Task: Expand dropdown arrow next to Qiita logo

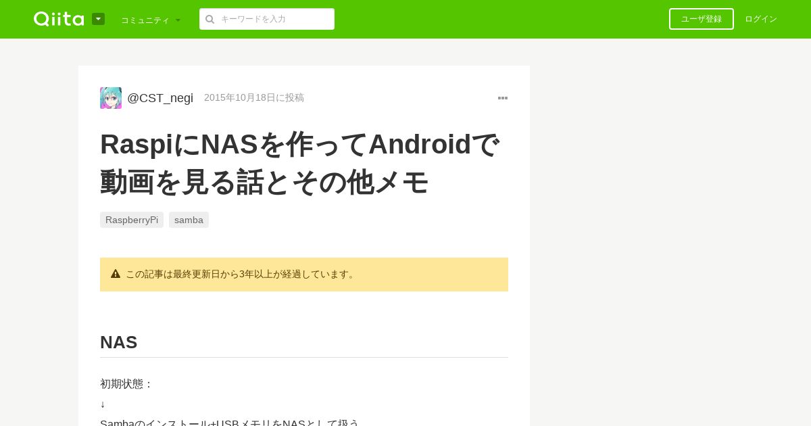Action: pyautogui.click(x=98, y=19)
